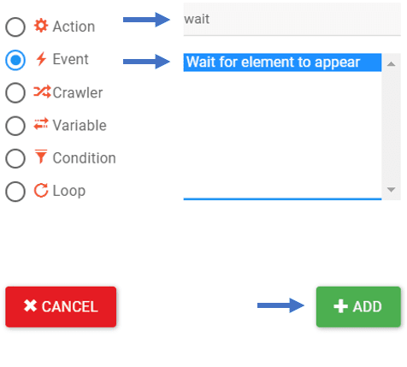Click the list's scroll up arrow
407x367 pixels.
[391, 64]
